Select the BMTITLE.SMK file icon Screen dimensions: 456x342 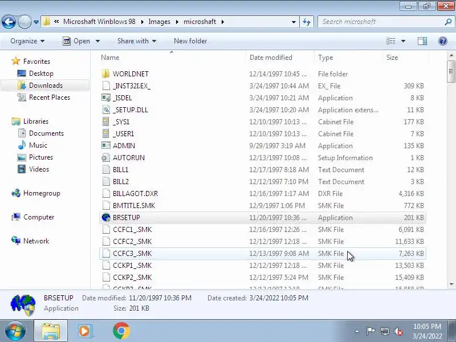point(106,205)
